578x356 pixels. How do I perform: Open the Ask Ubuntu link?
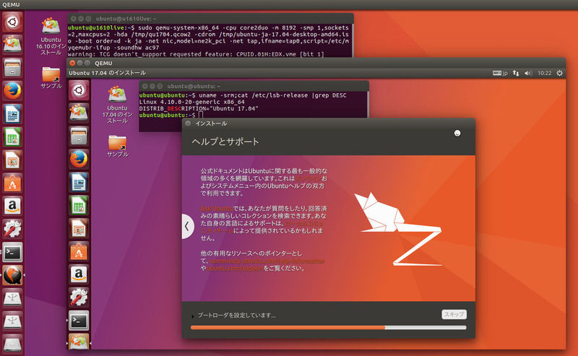217,208
